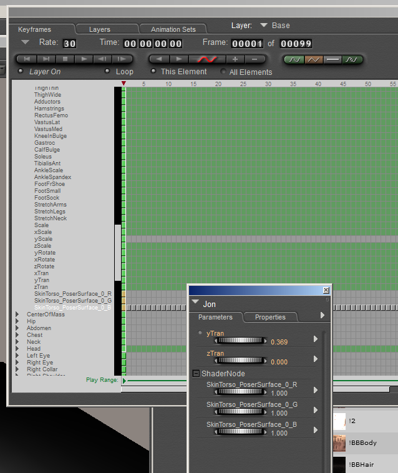Select constant interpolation section button
This screenshot has width=398, height=473.
[x=333, y=60]
